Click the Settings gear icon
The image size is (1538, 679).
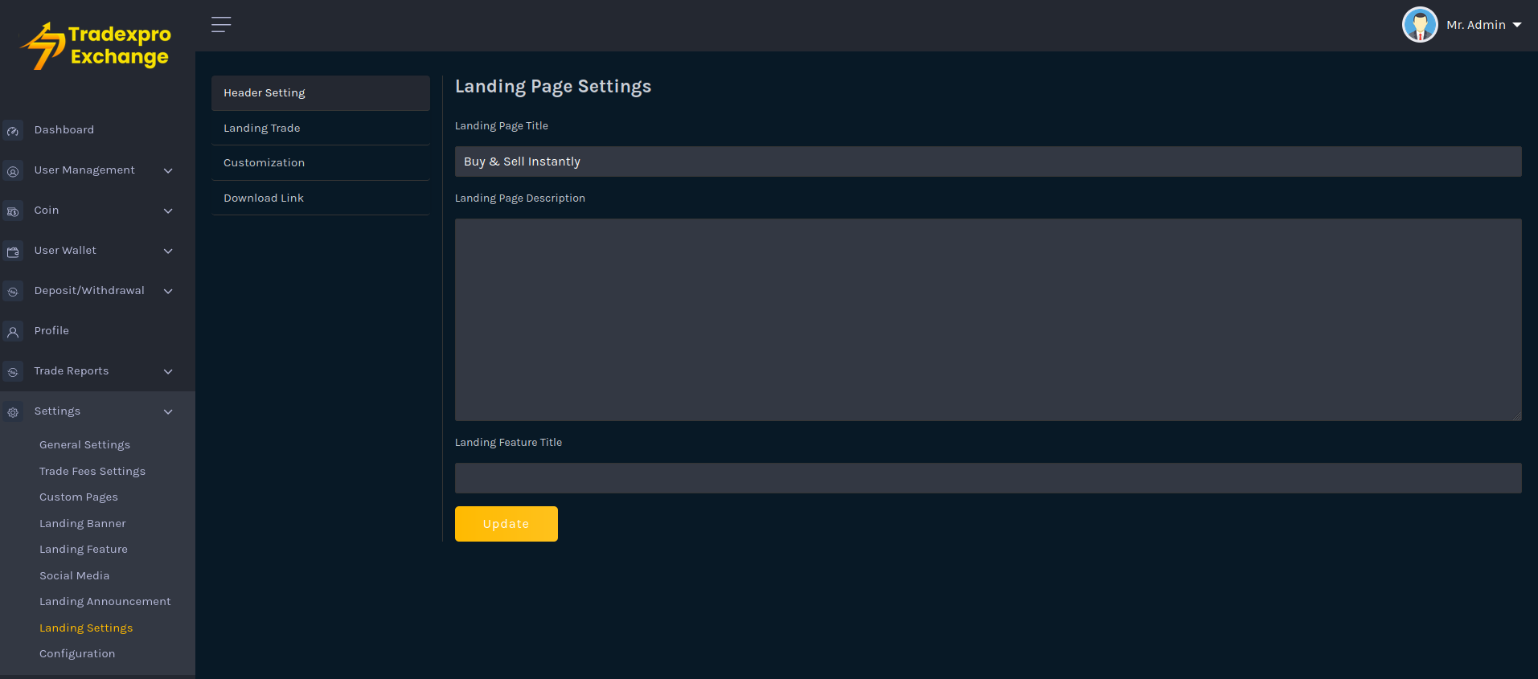point(13,412)
